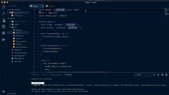Open Posts.js src in Open Editors
The image size is (169, 95).
coord(18,16)
